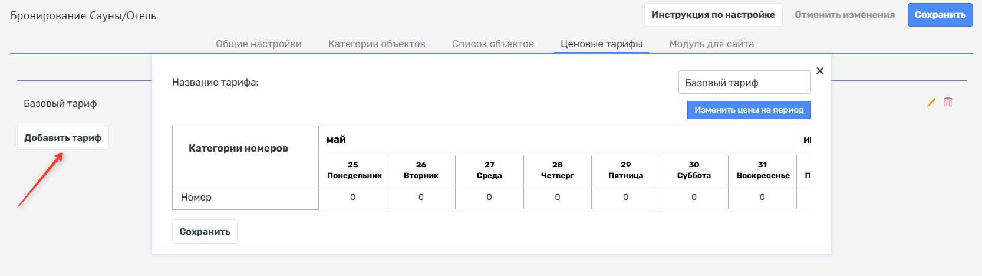The width and height of the screenshot is (982, 276).
Task: Edit price for 25 Понедельник
Action: click(353, 197)
